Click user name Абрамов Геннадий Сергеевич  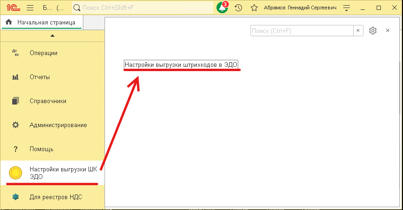pos(300,8)
